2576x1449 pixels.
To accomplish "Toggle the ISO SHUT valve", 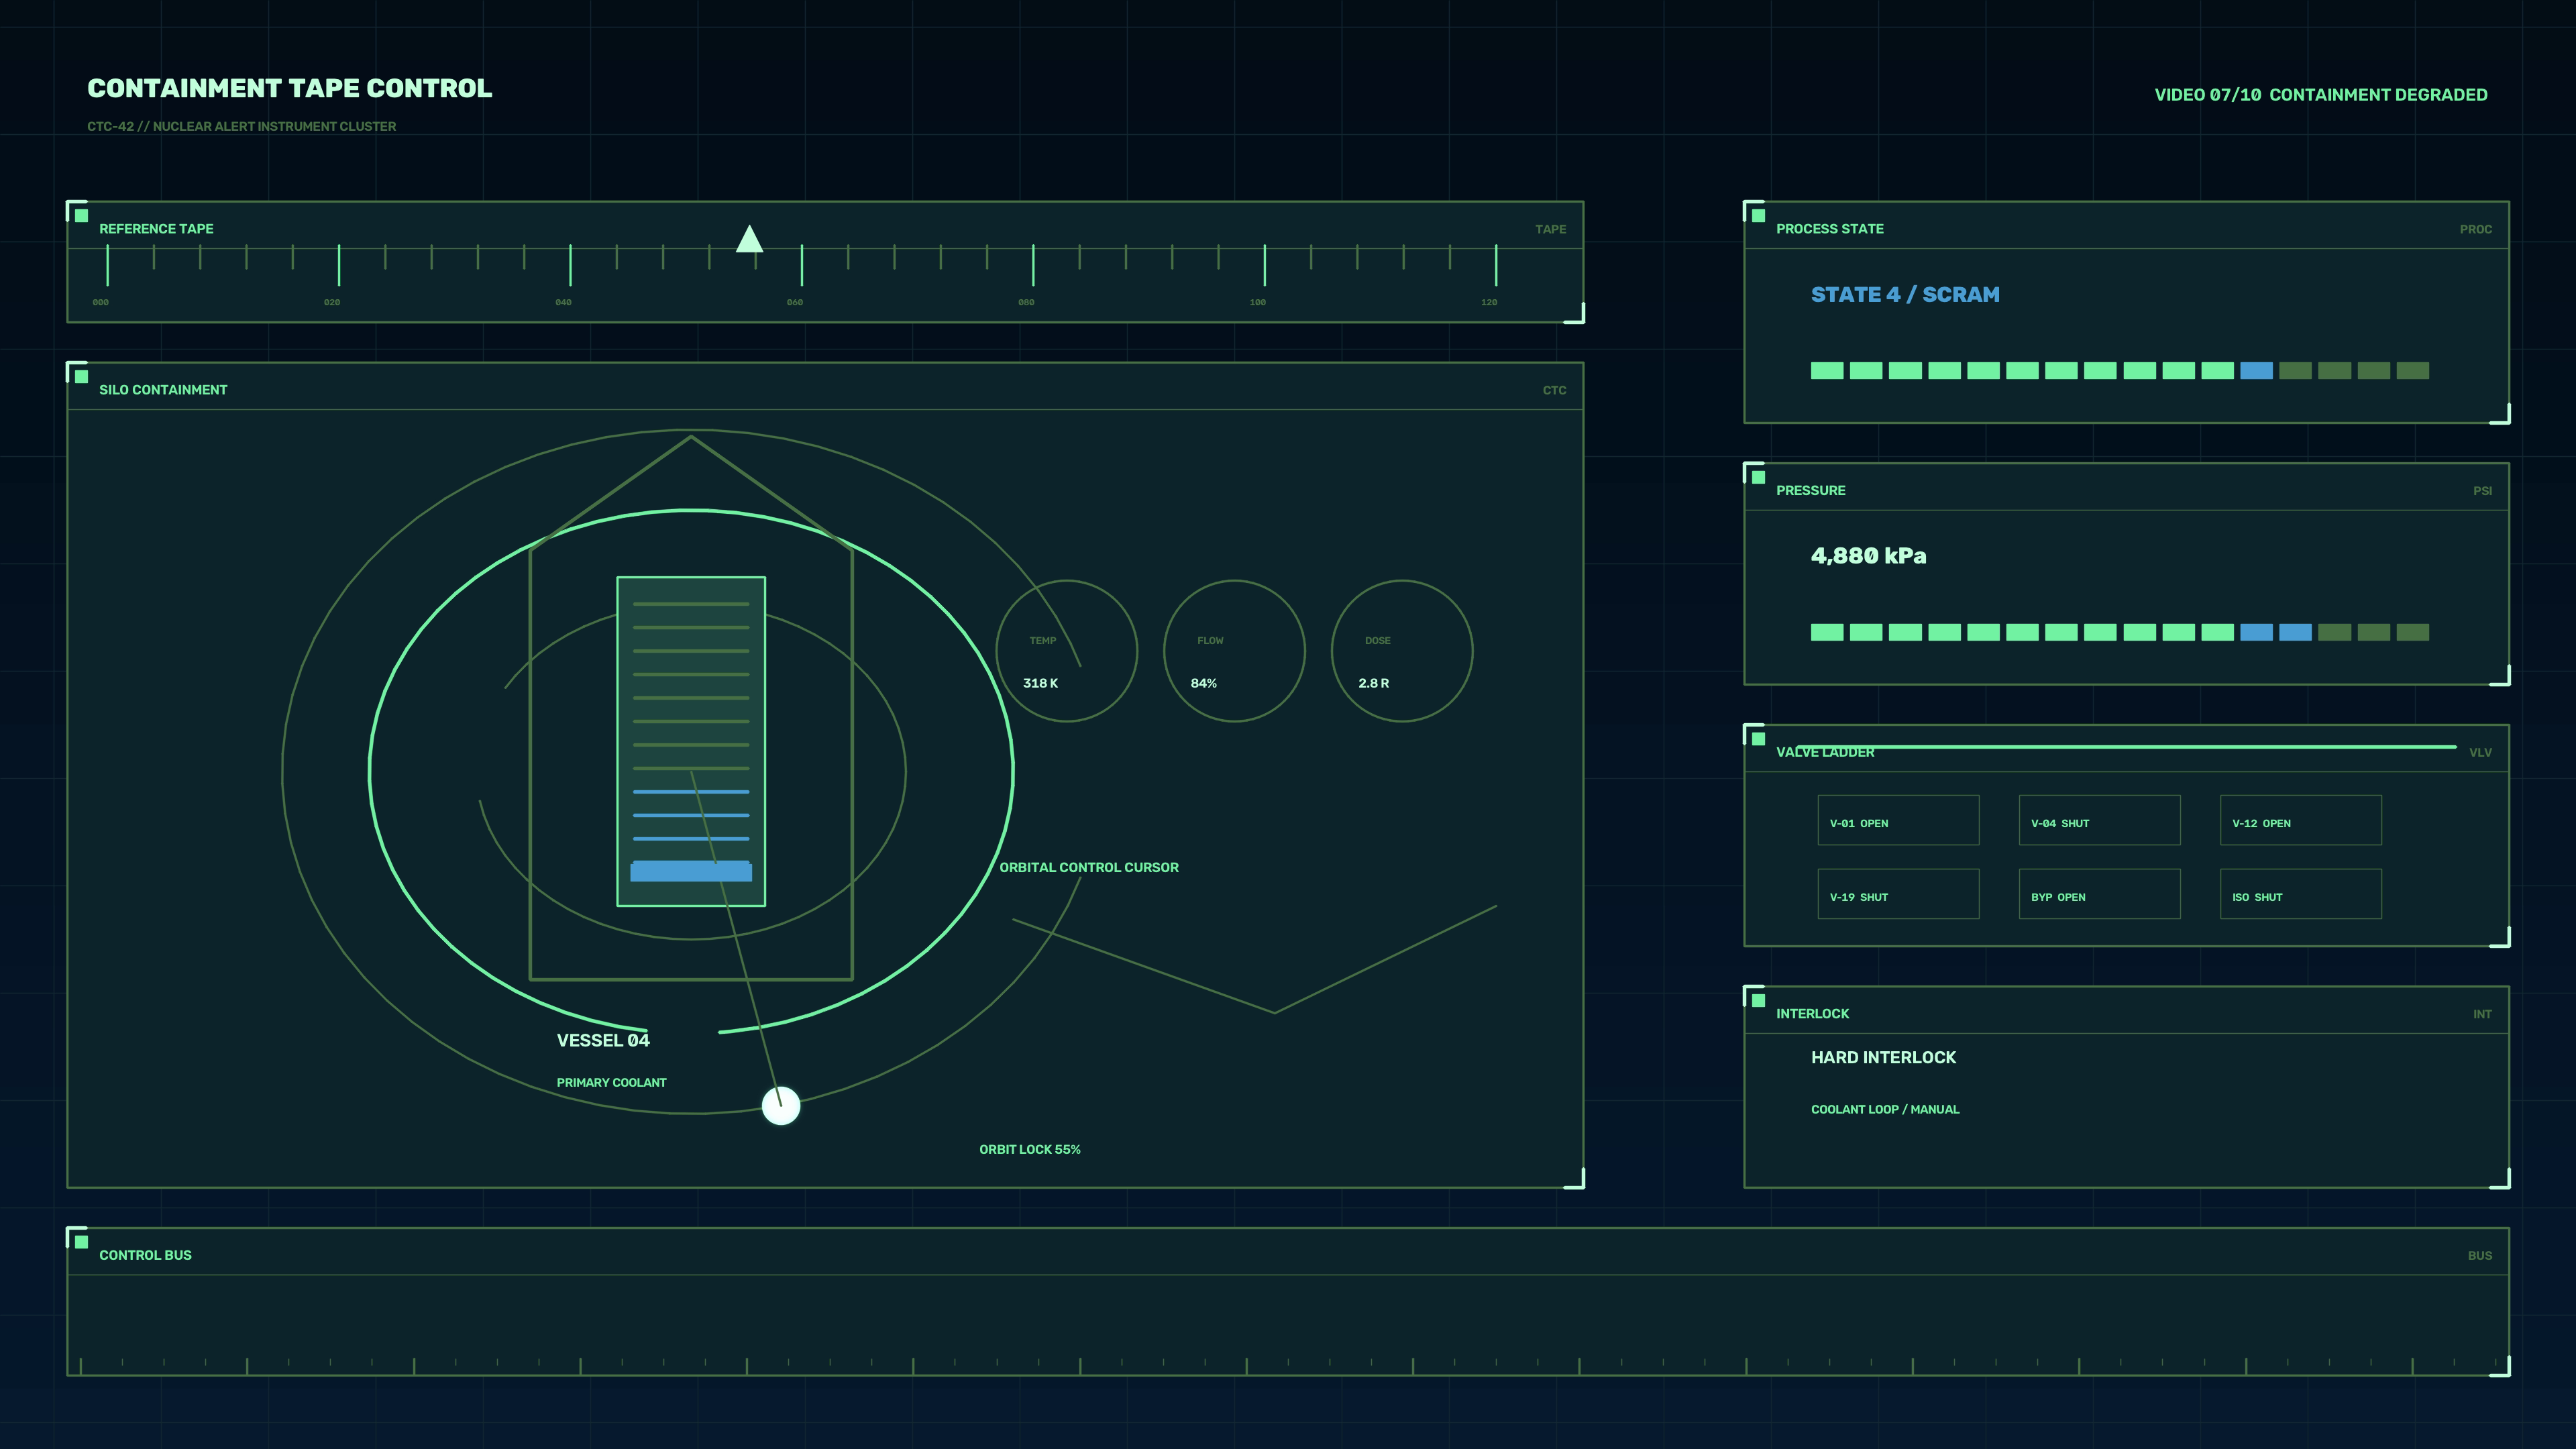I will 2300,894.
